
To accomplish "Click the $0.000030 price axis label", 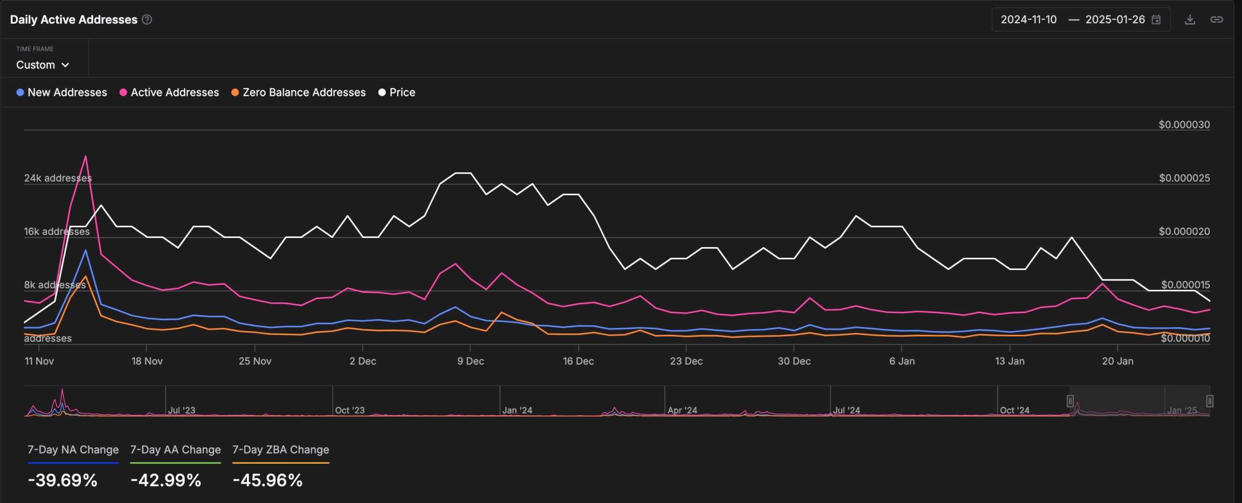I will 1184,125.
